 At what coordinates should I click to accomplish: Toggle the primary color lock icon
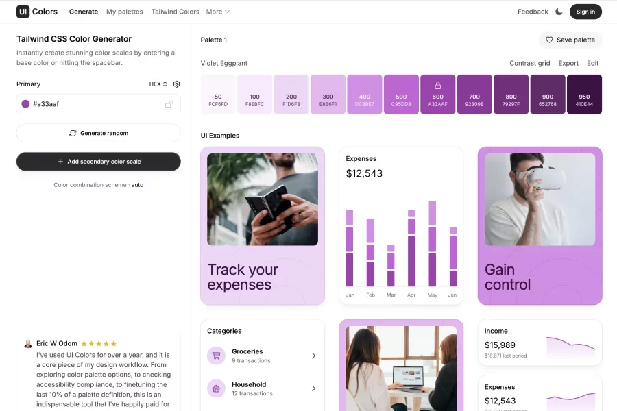(169, 104)
